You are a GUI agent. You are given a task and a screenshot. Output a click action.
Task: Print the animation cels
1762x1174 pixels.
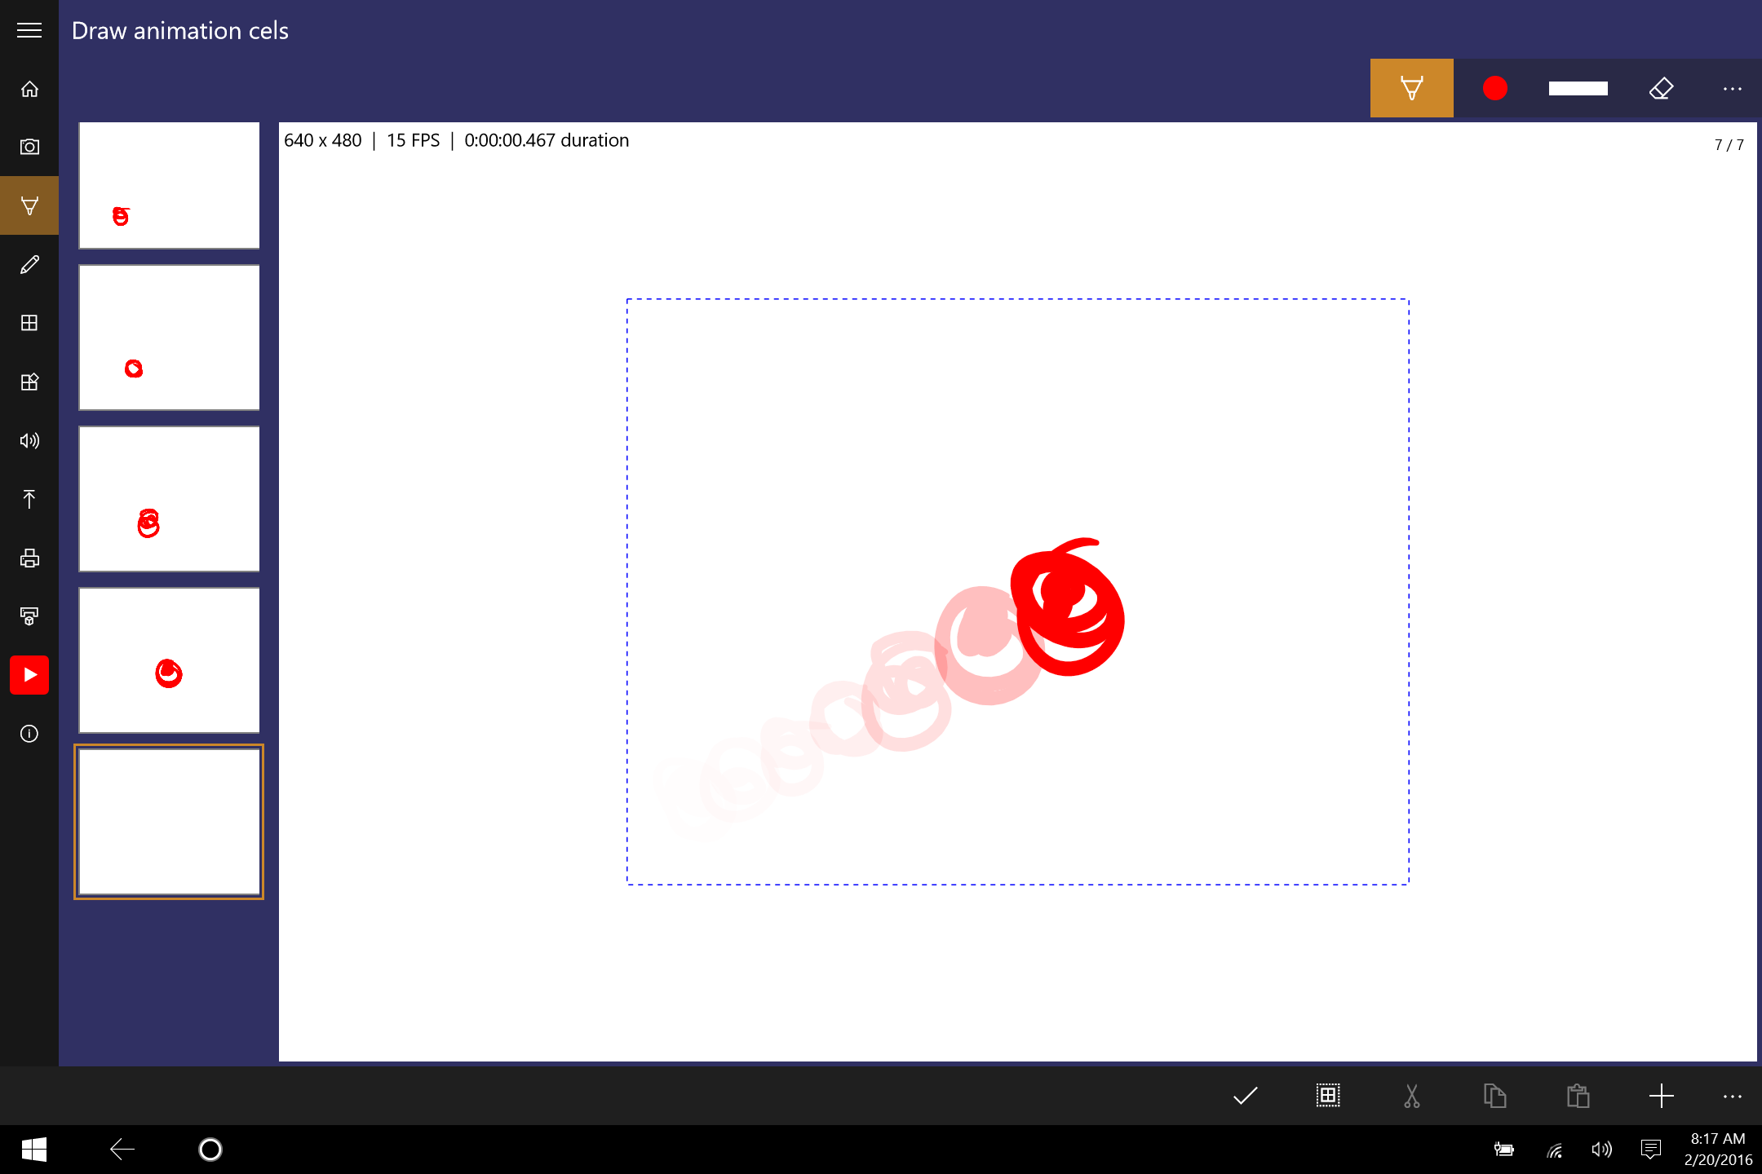click(29, 558)
